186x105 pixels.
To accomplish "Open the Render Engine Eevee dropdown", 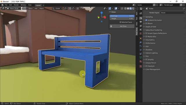I will point(173,13).
